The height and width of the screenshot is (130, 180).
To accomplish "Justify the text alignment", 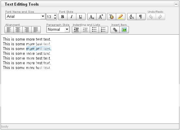I will [36, 30].
